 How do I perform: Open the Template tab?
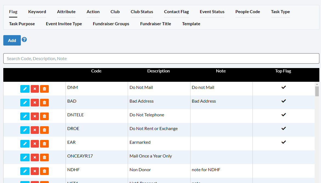click(191, 24)
